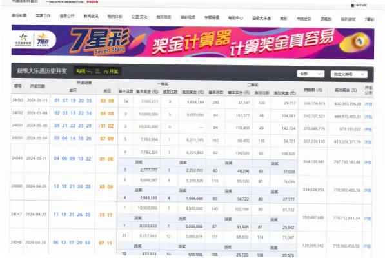Click the 一等奖 column group header

pyautogui.click(x=163, y=84)
